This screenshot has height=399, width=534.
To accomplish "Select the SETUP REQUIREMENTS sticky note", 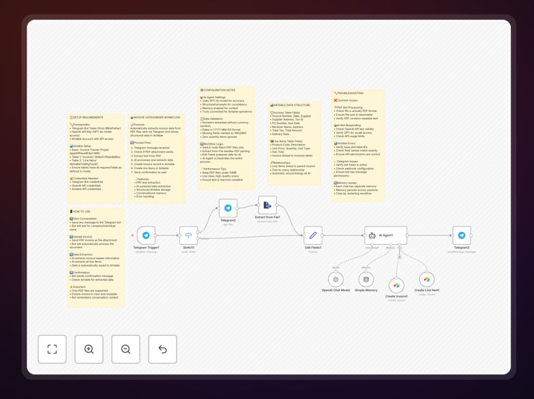I will coord(95,159).
